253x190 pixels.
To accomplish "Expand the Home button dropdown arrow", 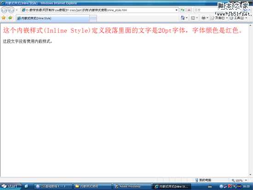I will [187, 18].
